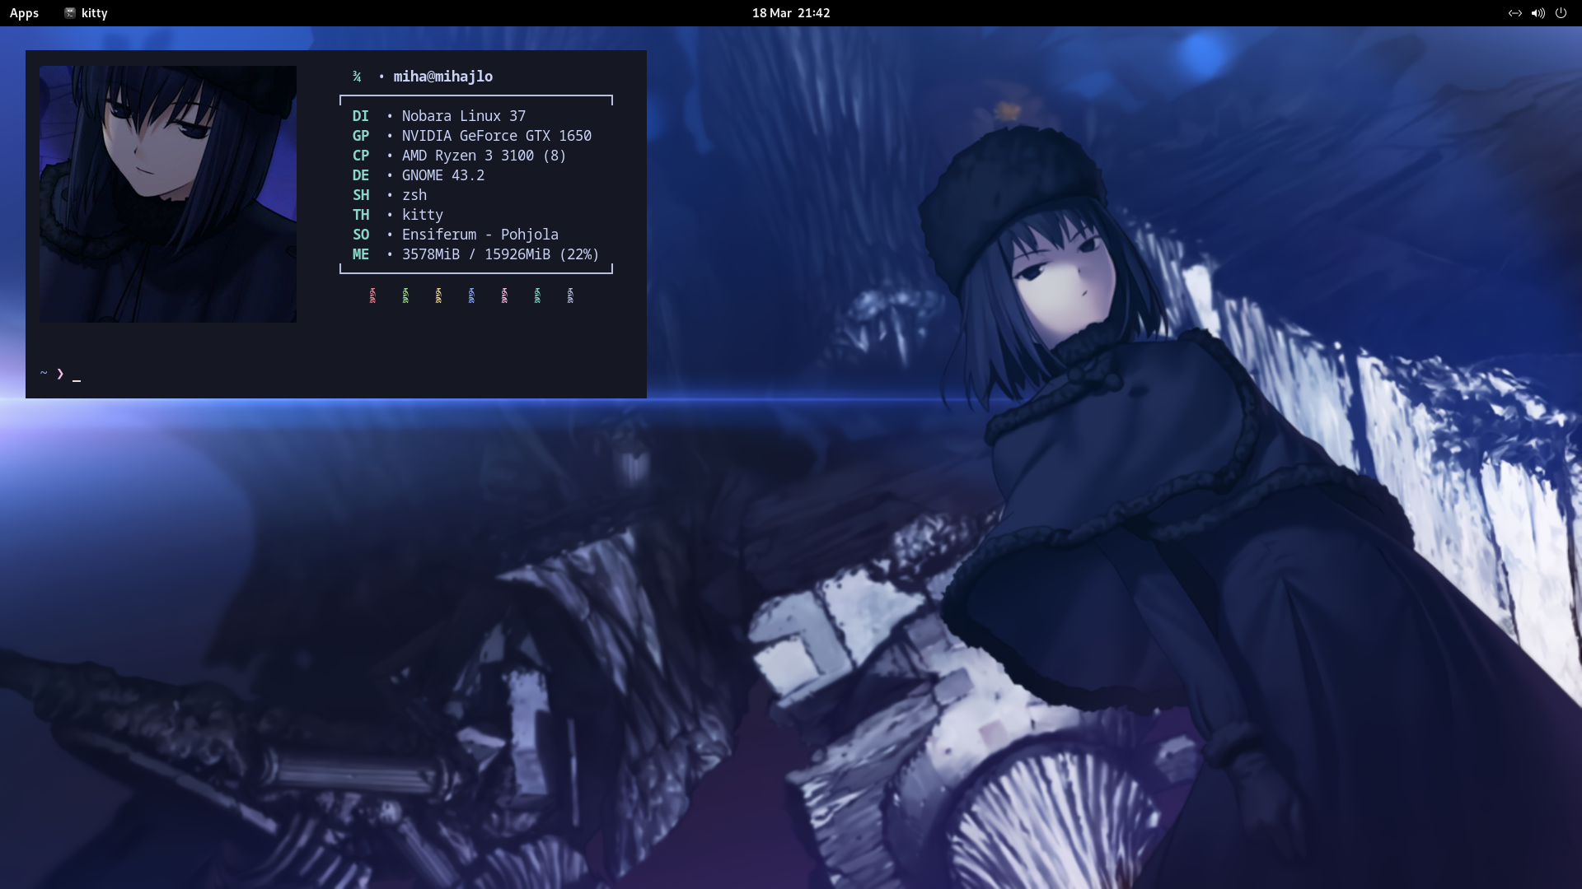1582x889 pixels.
Task: Click the 'DI' label in fetch output
Action: pyautogui.click(x=361, y=116)
